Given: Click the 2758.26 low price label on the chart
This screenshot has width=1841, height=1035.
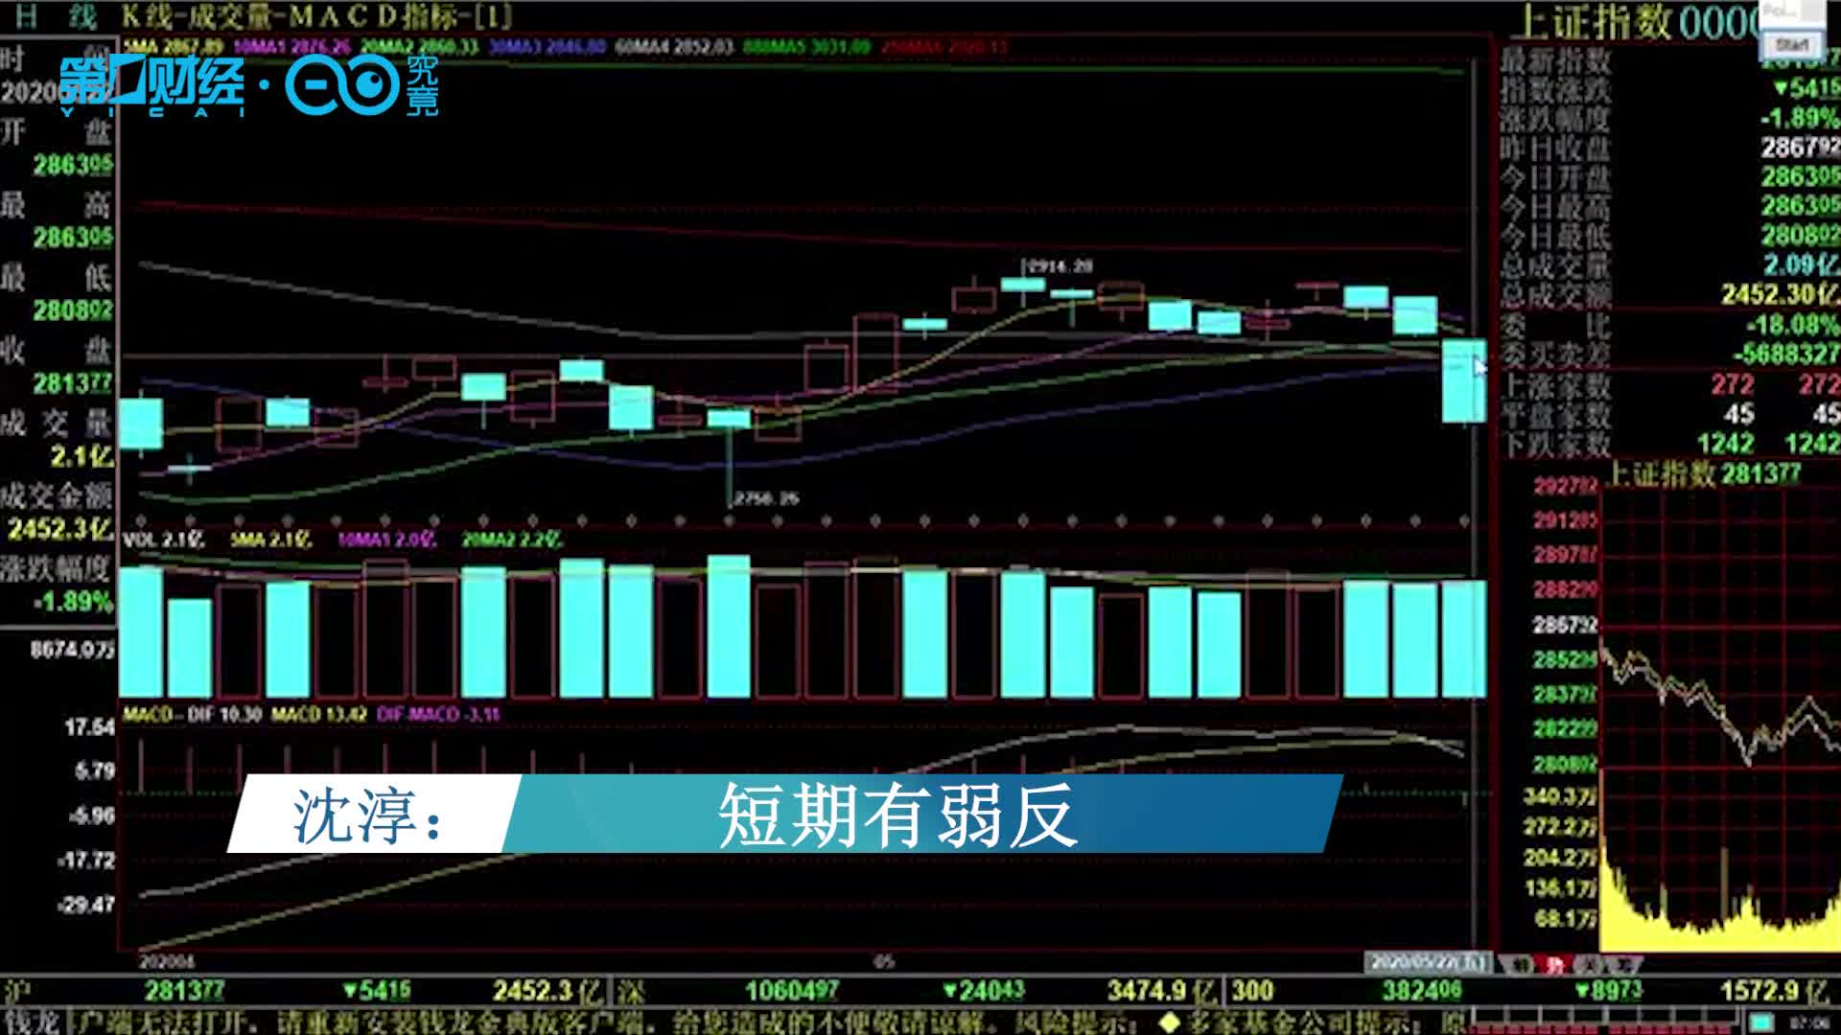Looking at the screenshot, I should (765, 498).
